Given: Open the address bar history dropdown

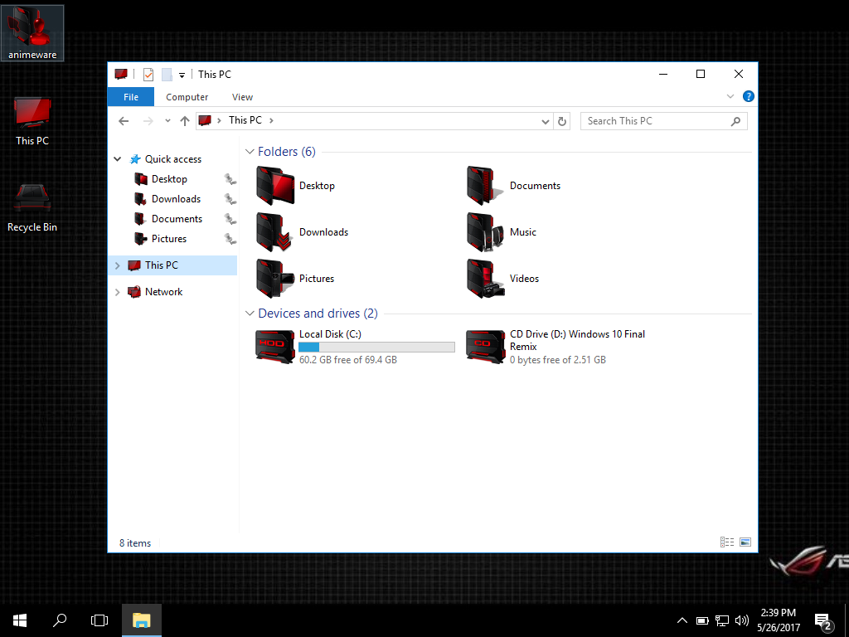Looking at the screenshot, I should (x=546, y=121).
